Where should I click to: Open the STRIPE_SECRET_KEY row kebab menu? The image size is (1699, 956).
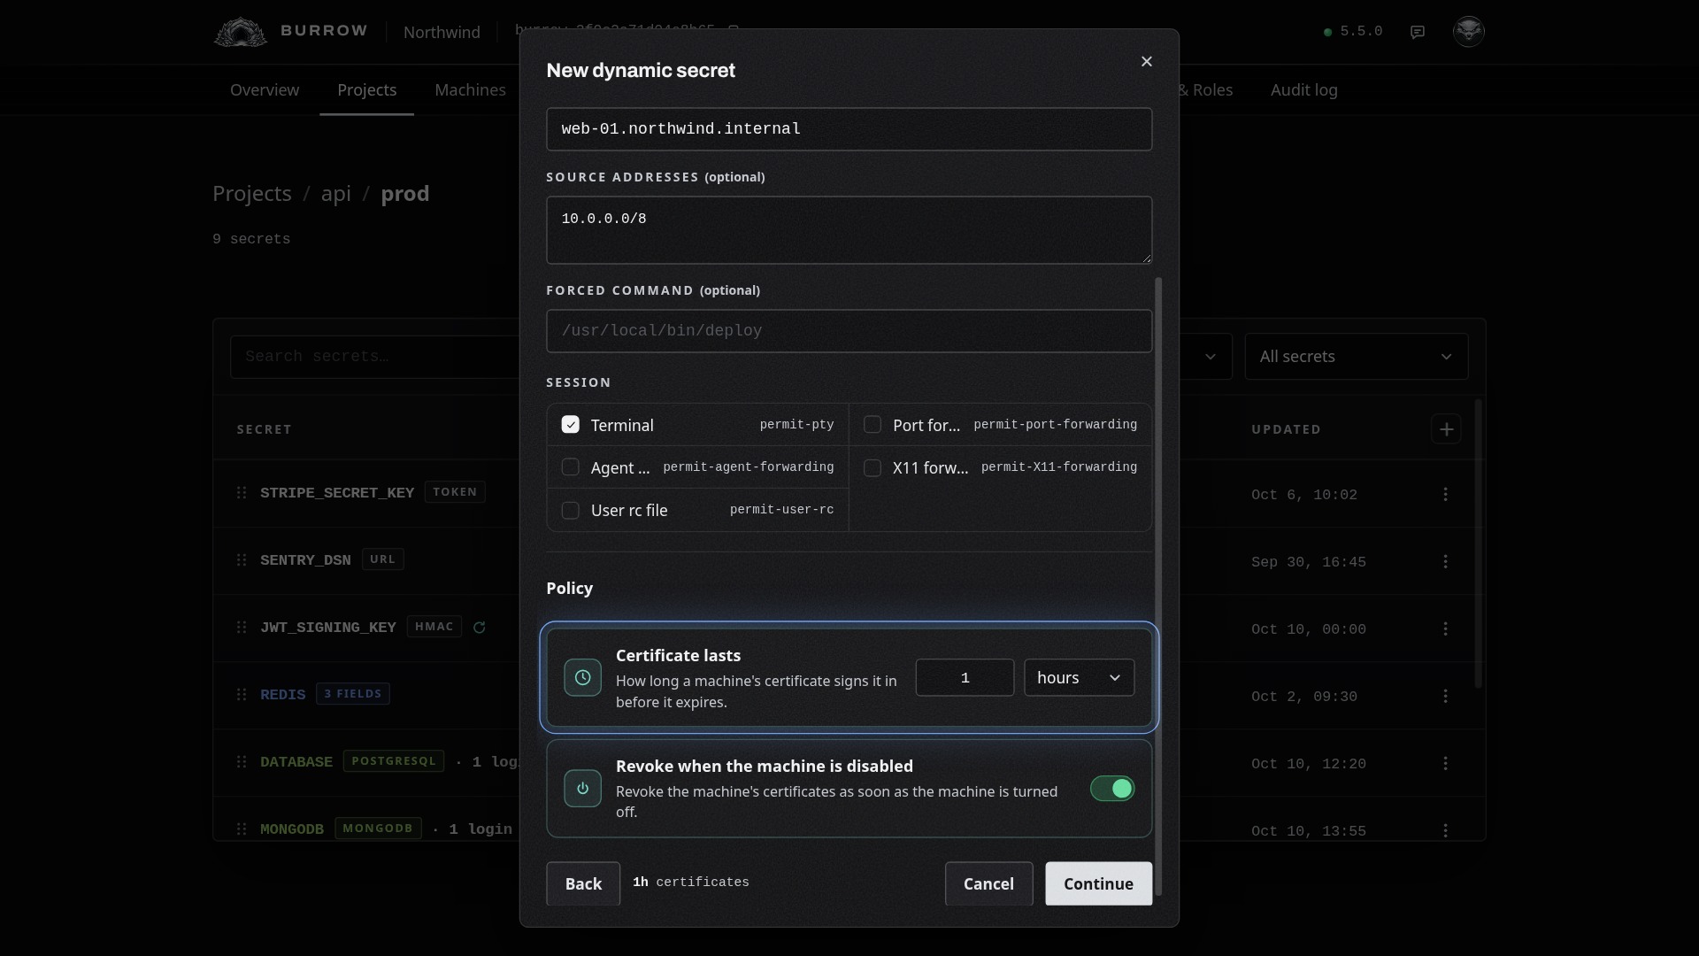tap(1446, 494)
